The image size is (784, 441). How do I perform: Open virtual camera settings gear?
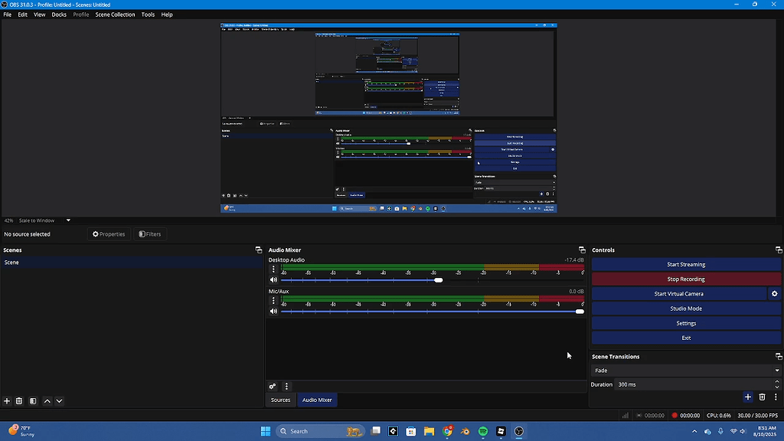775,294
